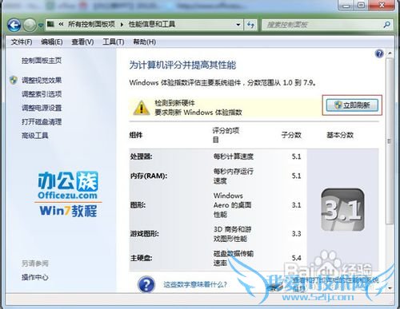Click the 游戏图形: row label
This screenshot has width=400, height=309.
[x=144, y=234]
